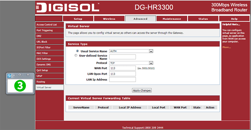Click the State column header
The width and height of the screenshot is (251, 130).
pos(197,108)
